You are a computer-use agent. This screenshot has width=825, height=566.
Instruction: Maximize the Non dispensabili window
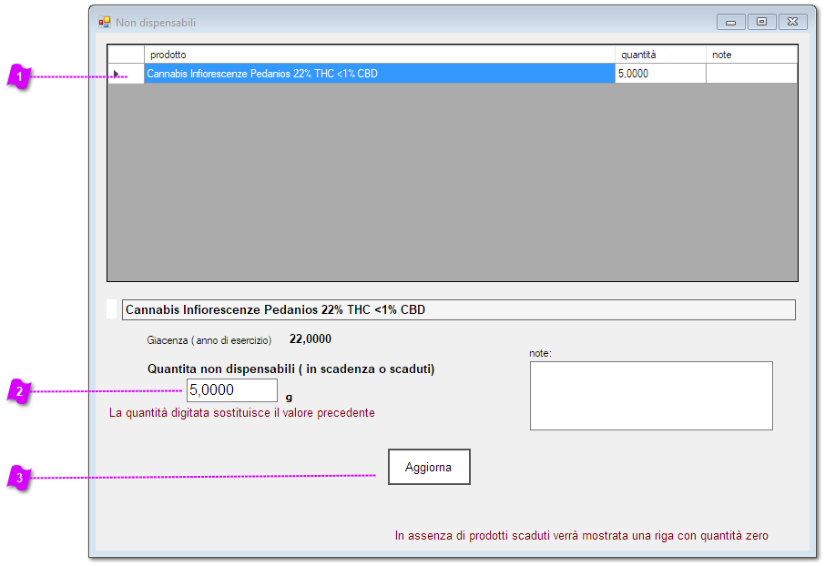click(x=761, y=22)
